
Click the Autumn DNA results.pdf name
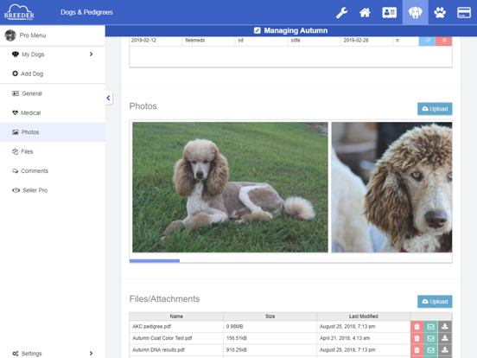pos(158,350)
